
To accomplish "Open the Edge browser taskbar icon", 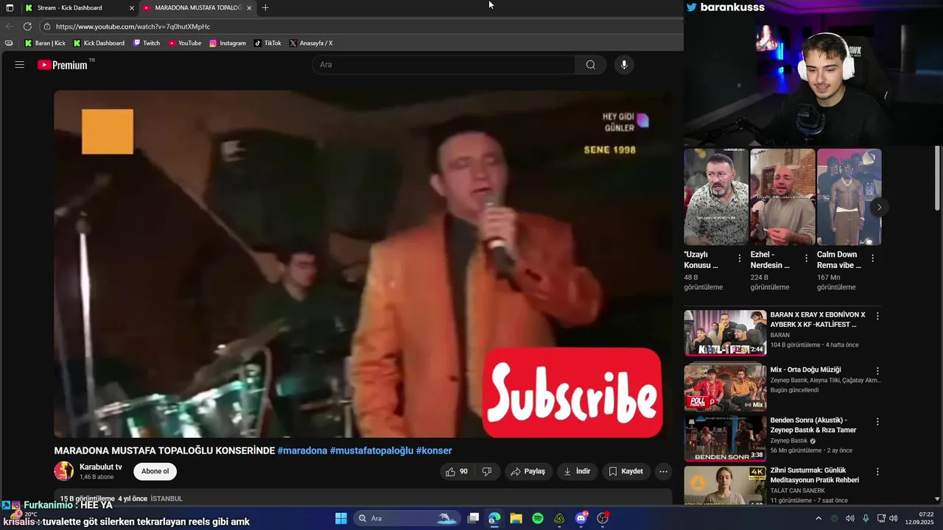I will (494, 518).
